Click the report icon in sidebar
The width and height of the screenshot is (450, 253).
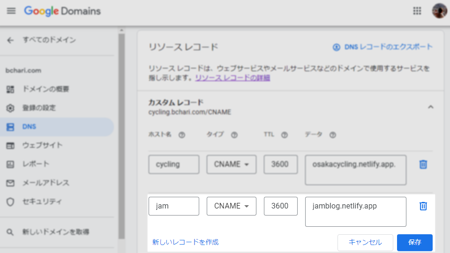pos(10,164)
